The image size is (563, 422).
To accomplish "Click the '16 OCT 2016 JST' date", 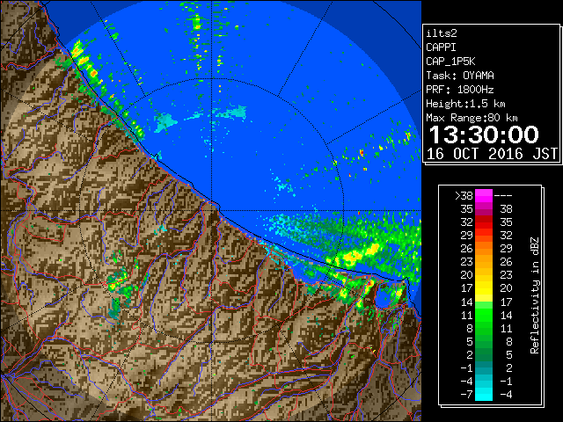I will [493, 154].
